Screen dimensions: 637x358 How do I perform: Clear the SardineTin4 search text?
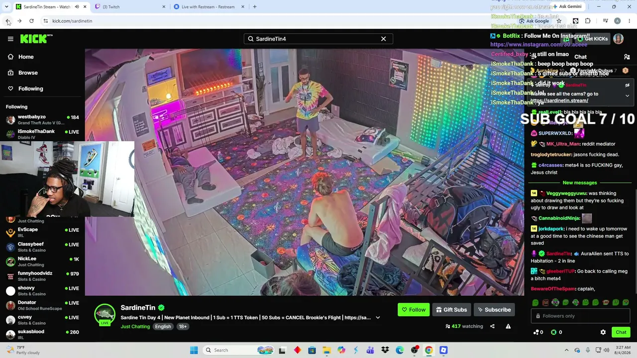[x=383, y=39]
